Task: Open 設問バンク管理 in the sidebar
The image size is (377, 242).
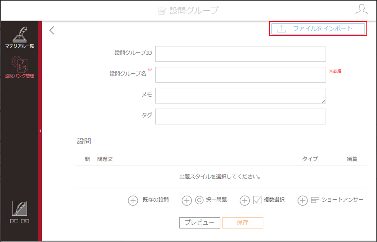Action: click(x=20, y=67)
